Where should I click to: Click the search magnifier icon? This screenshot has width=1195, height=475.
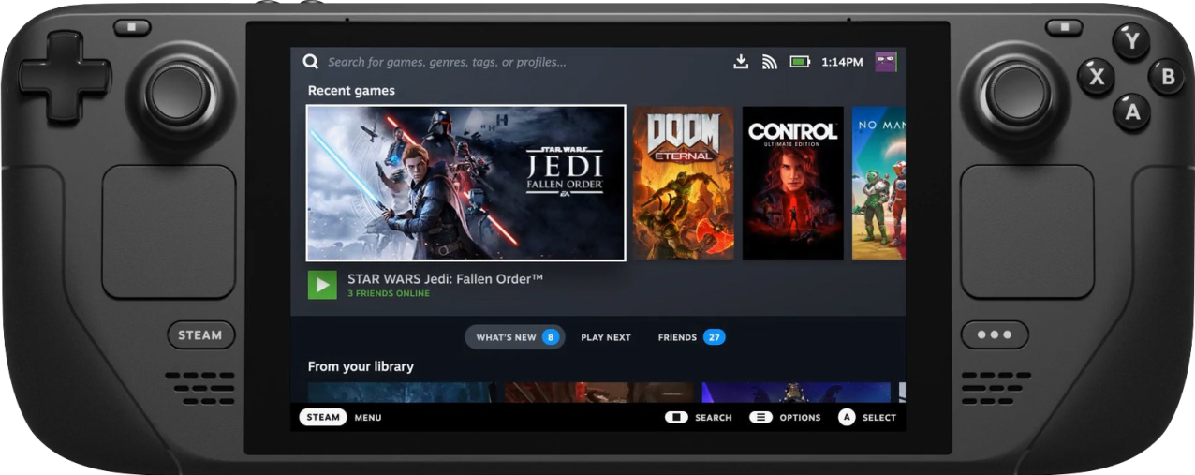(310, 62)
